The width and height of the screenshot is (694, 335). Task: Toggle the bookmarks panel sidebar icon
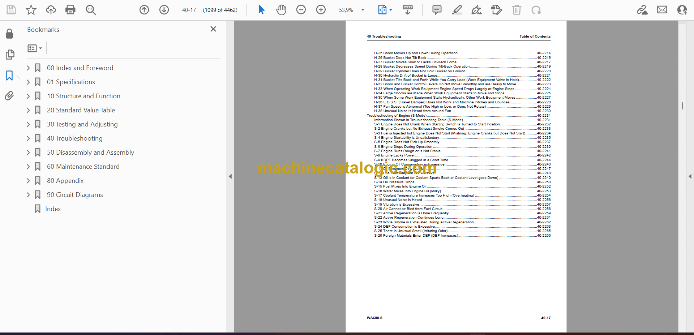[x=9, y=76]
